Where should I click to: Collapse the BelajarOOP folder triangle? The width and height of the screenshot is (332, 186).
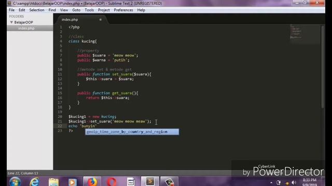(11, 22)
